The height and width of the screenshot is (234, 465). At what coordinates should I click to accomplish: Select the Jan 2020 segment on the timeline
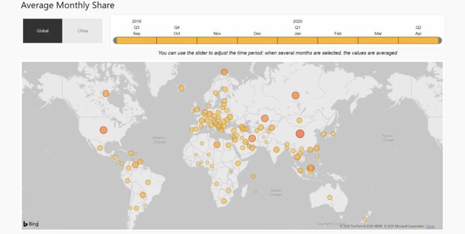pyautogui.click(x=297, y=41)
